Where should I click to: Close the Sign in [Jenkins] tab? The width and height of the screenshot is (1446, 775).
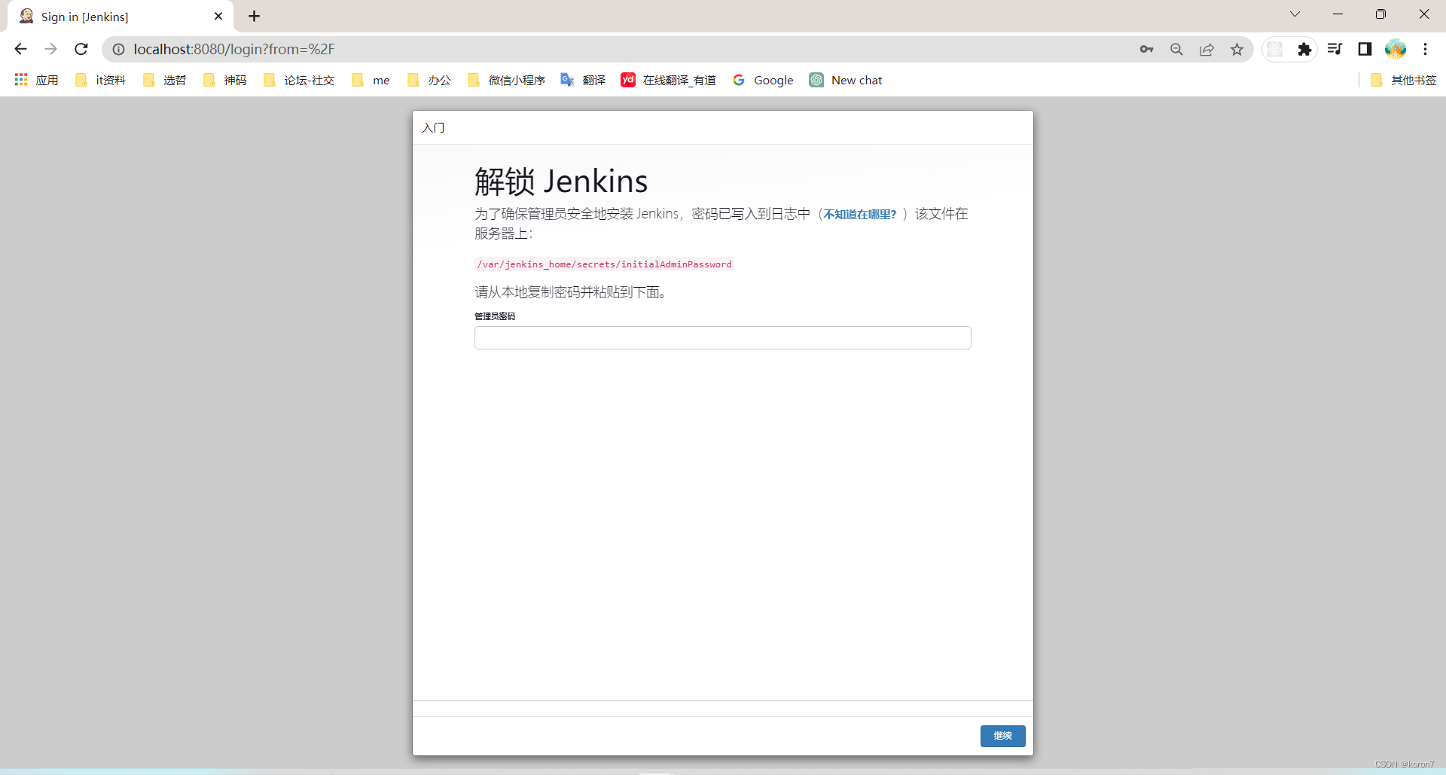click(x=218, y=16)
